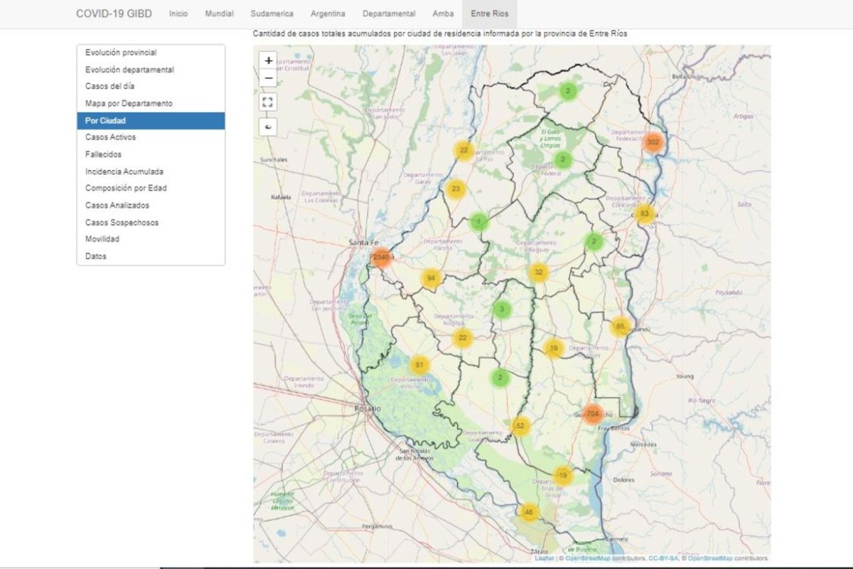Select Casos Activos in sidebar
This screenshot has width=853, height=569.
[151, 137]
